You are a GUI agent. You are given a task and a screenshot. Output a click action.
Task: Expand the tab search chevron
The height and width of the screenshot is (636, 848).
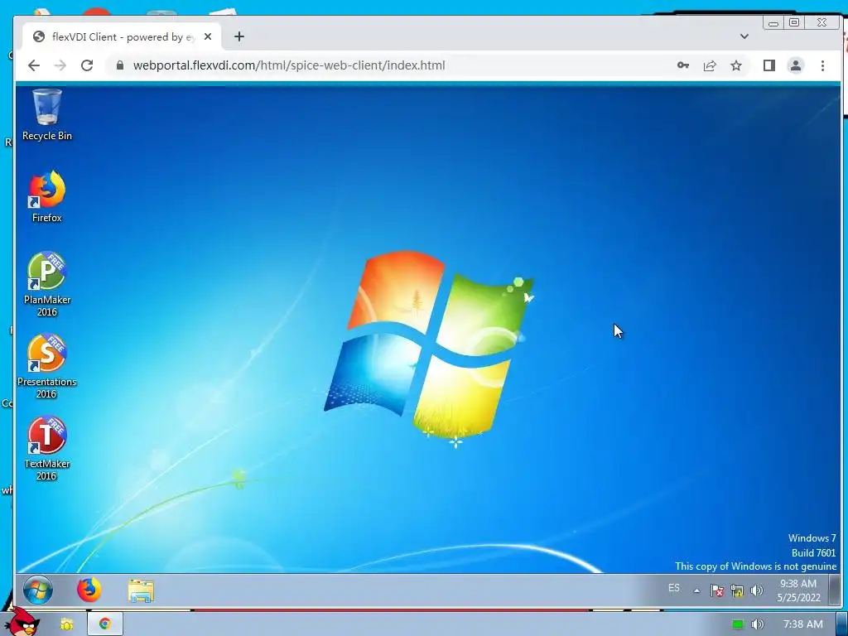coord(744,36)
